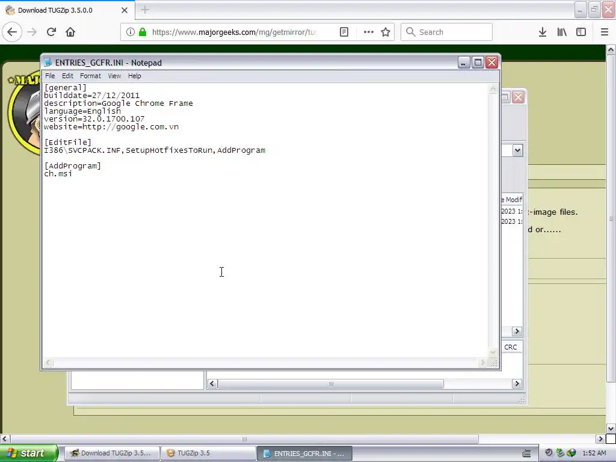Click the I386\SVCPACK.INF line
Viewport: 616px width, 462px height.
pos(155,150)
